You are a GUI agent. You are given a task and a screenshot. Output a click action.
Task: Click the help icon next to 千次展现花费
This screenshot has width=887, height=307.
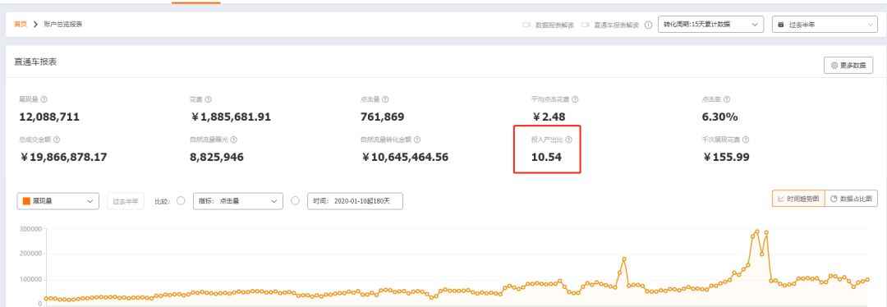tap(746, 140)
